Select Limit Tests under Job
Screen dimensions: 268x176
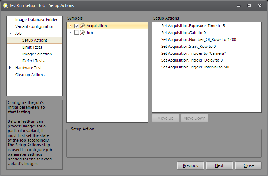pos(32,47)
